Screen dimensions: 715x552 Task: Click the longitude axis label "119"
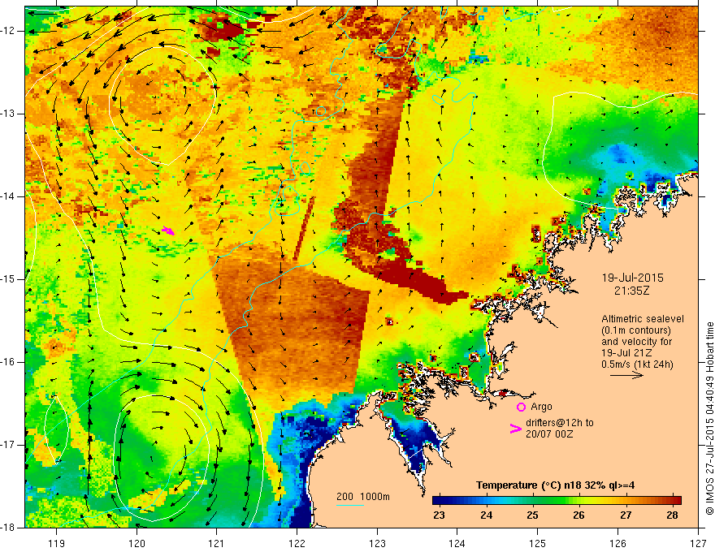[57, 543]
